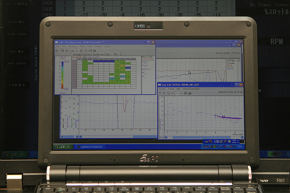Click scroll-right arrow of XYPlot horizontal scrollbar
Image resolution: width=290 pixels, height=193 pixels.
pyautogui.click(x=242, y=137)
